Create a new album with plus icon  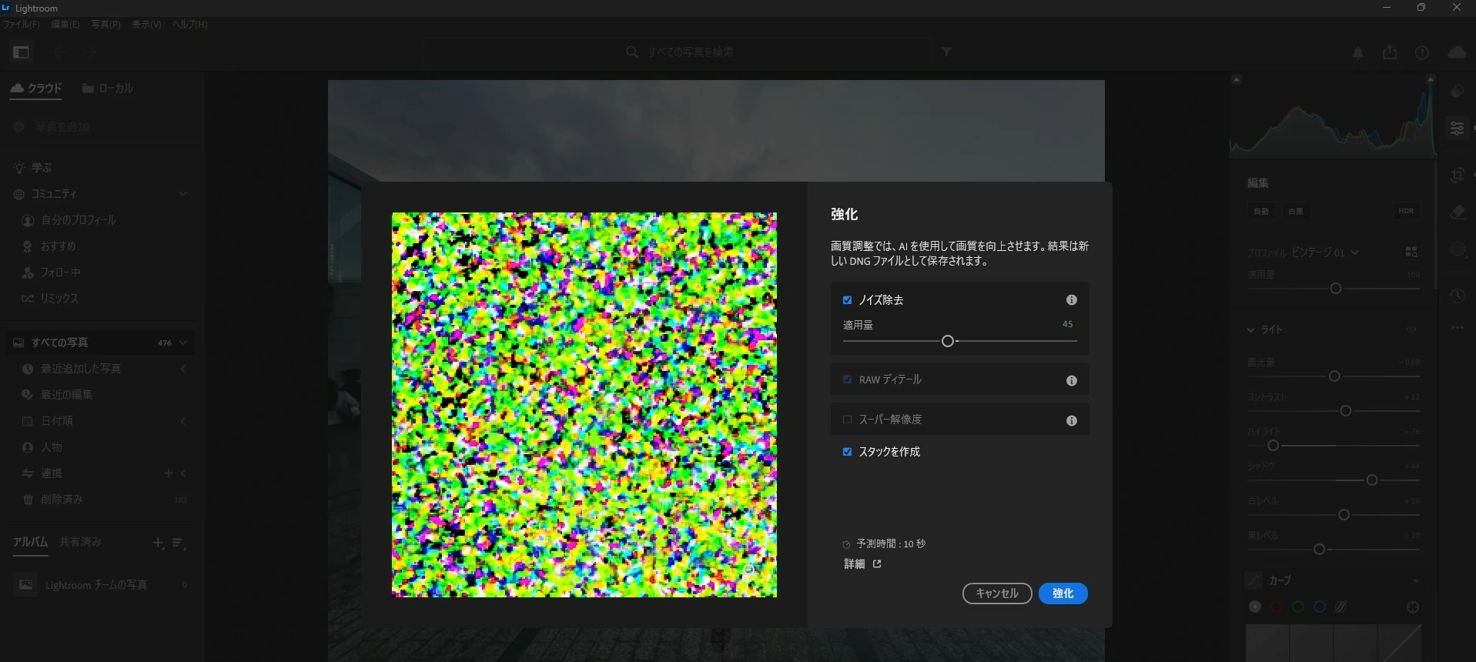(x=158, y=543)
